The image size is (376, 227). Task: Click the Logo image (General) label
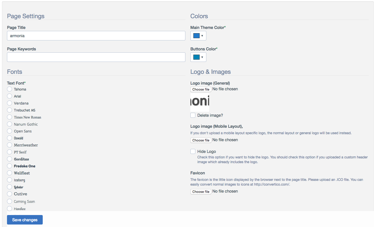(x=210, y=83)
